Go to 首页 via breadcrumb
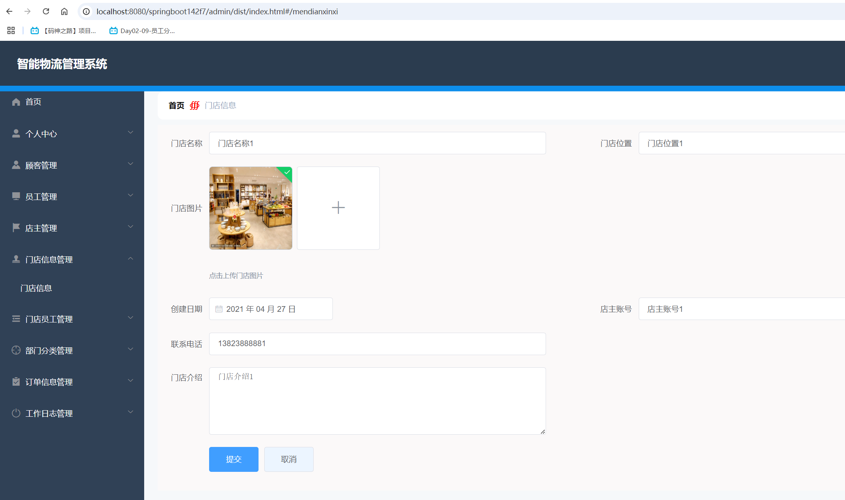 [176, 106]
